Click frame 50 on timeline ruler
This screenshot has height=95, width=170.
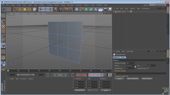59,71
